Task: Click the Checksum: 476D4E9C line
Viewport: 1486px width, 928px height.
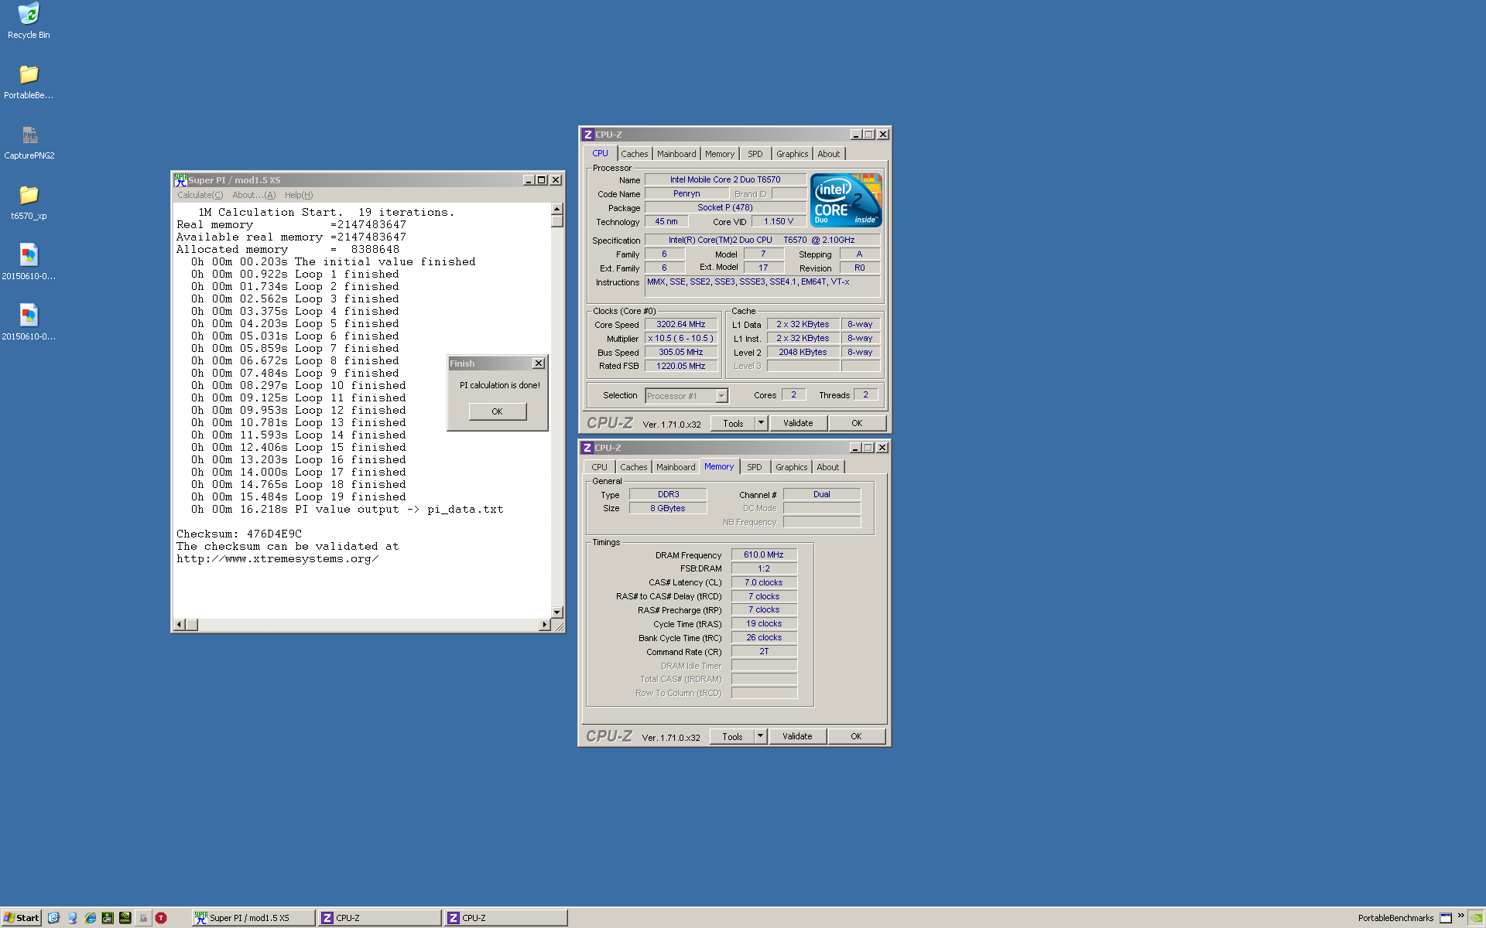Action: click(239, 534)
